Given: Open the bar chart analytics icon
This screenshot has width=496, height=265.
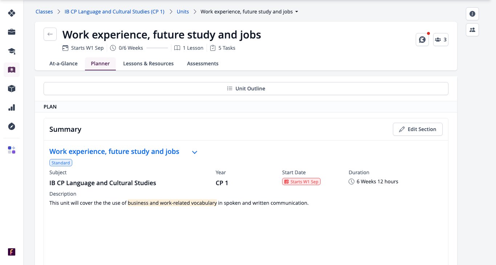Looking at the screenshot, I should pos(12,107).
